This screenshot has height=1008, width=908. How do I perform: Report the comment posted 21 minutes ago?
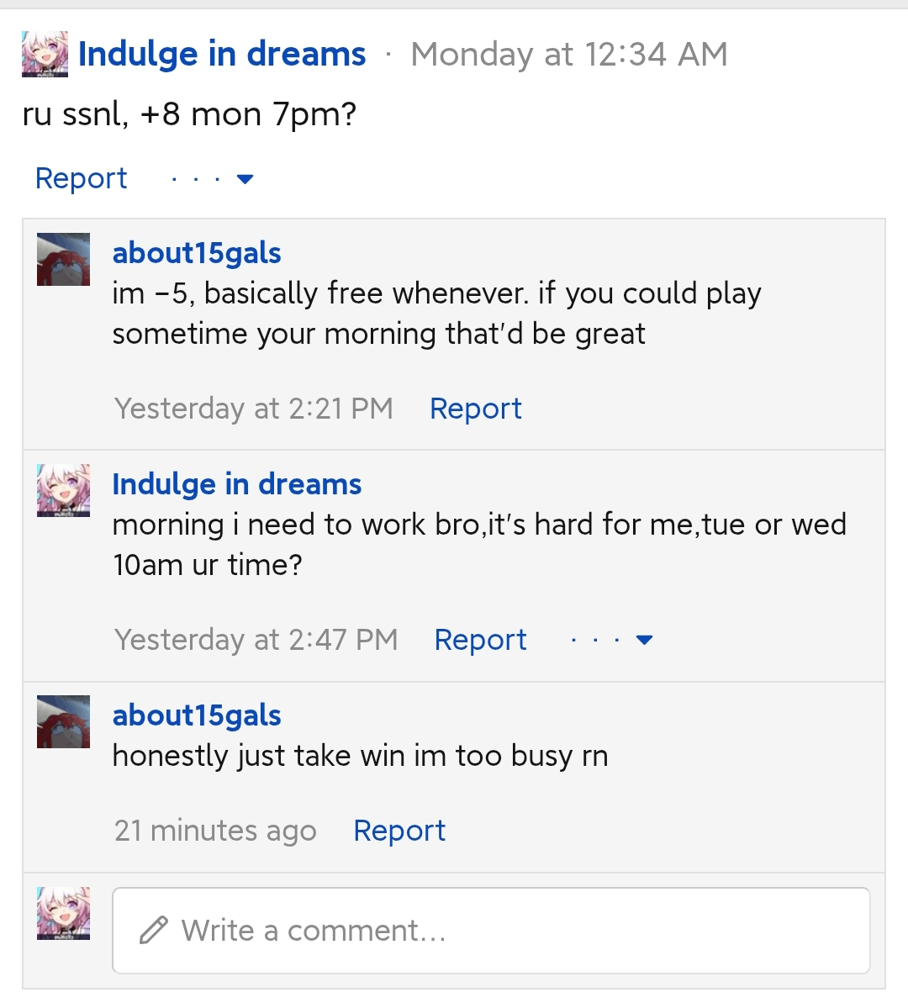click(399, 831)
